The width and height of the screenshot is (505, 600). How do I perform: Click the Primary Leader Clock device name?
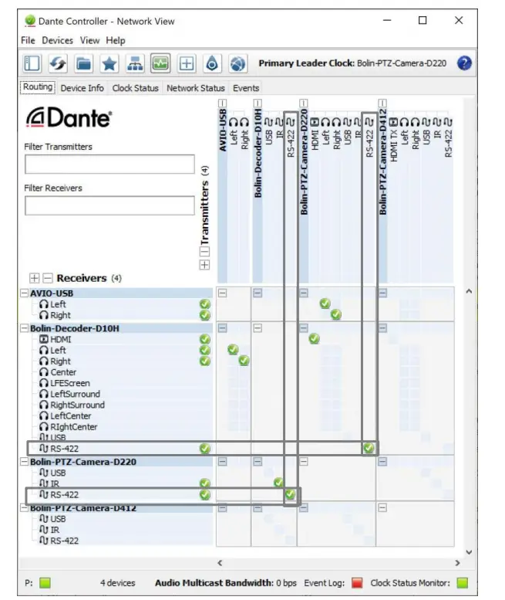coord(402,63)
